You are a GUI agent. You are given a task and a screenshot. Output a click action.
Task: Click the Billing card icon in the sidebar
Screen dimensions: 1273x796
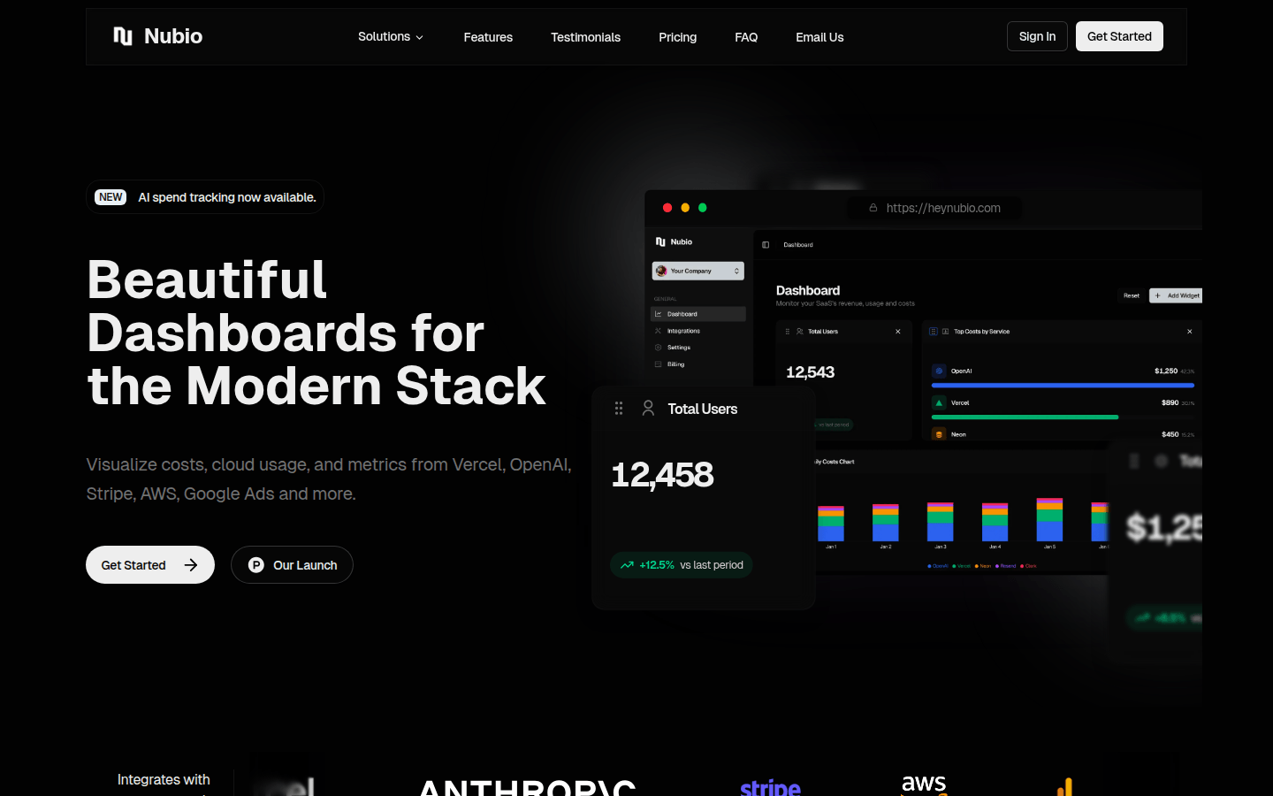click(658, 364)
